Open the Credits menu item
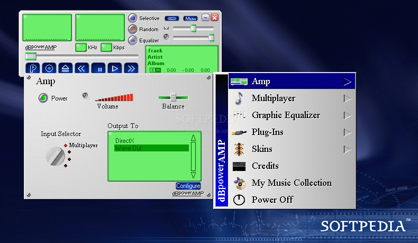The height and width of the screenshot is (243, 418). (292, 166)
